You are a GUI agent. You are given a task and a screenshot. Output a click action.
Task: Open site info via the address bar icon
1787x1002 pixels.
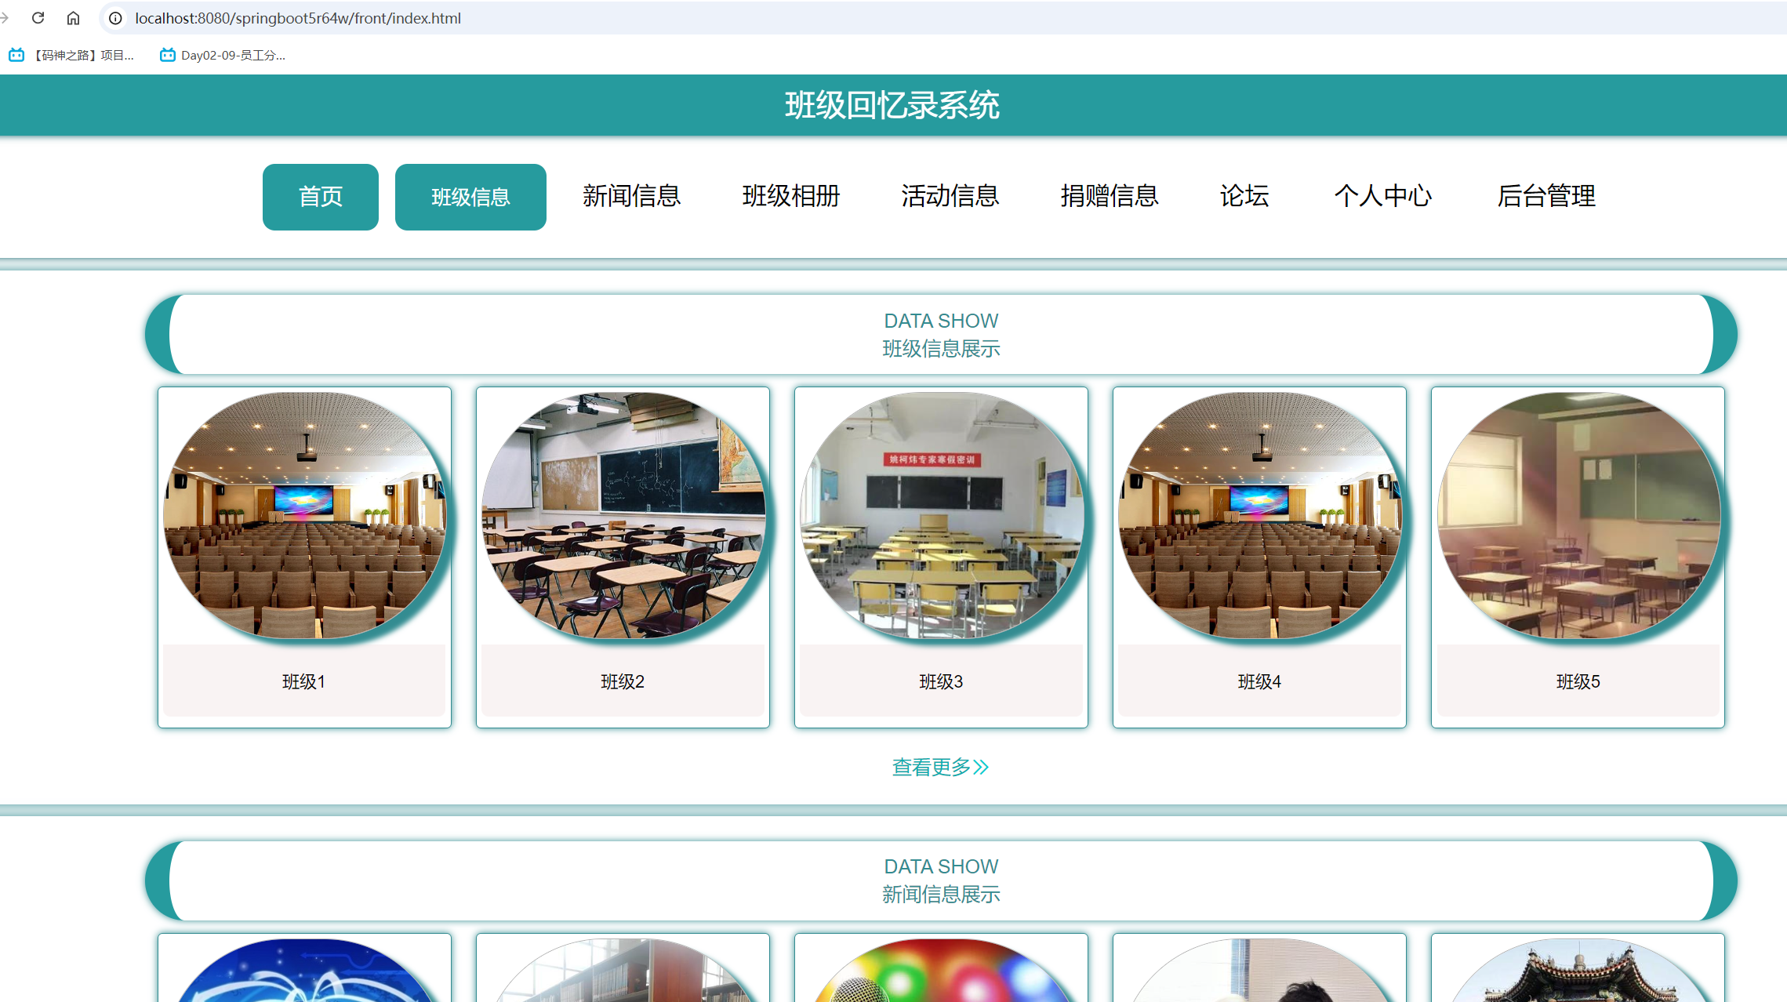pyautogui.click(x=114, y=18)
